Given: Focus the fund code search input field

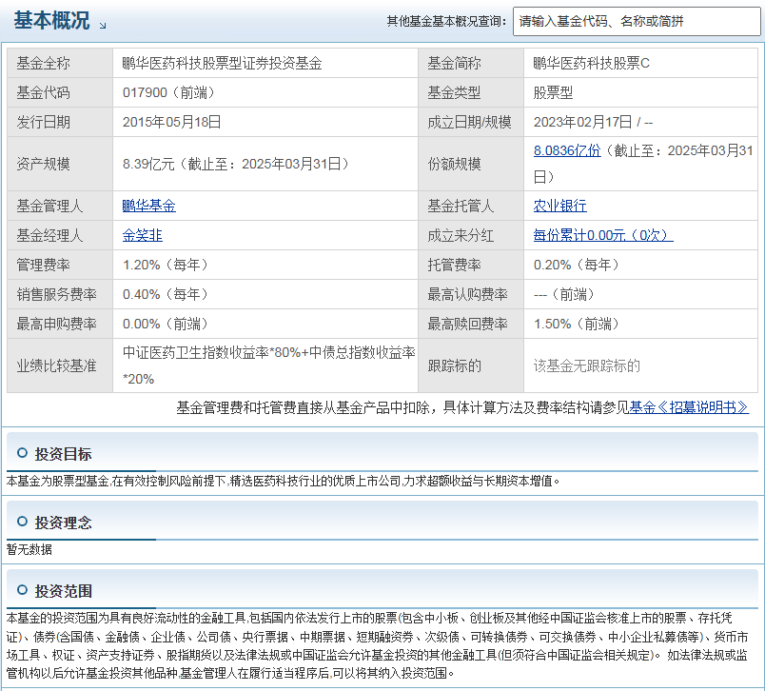Looking at the screenshot, I should click(x=637, y=22).
